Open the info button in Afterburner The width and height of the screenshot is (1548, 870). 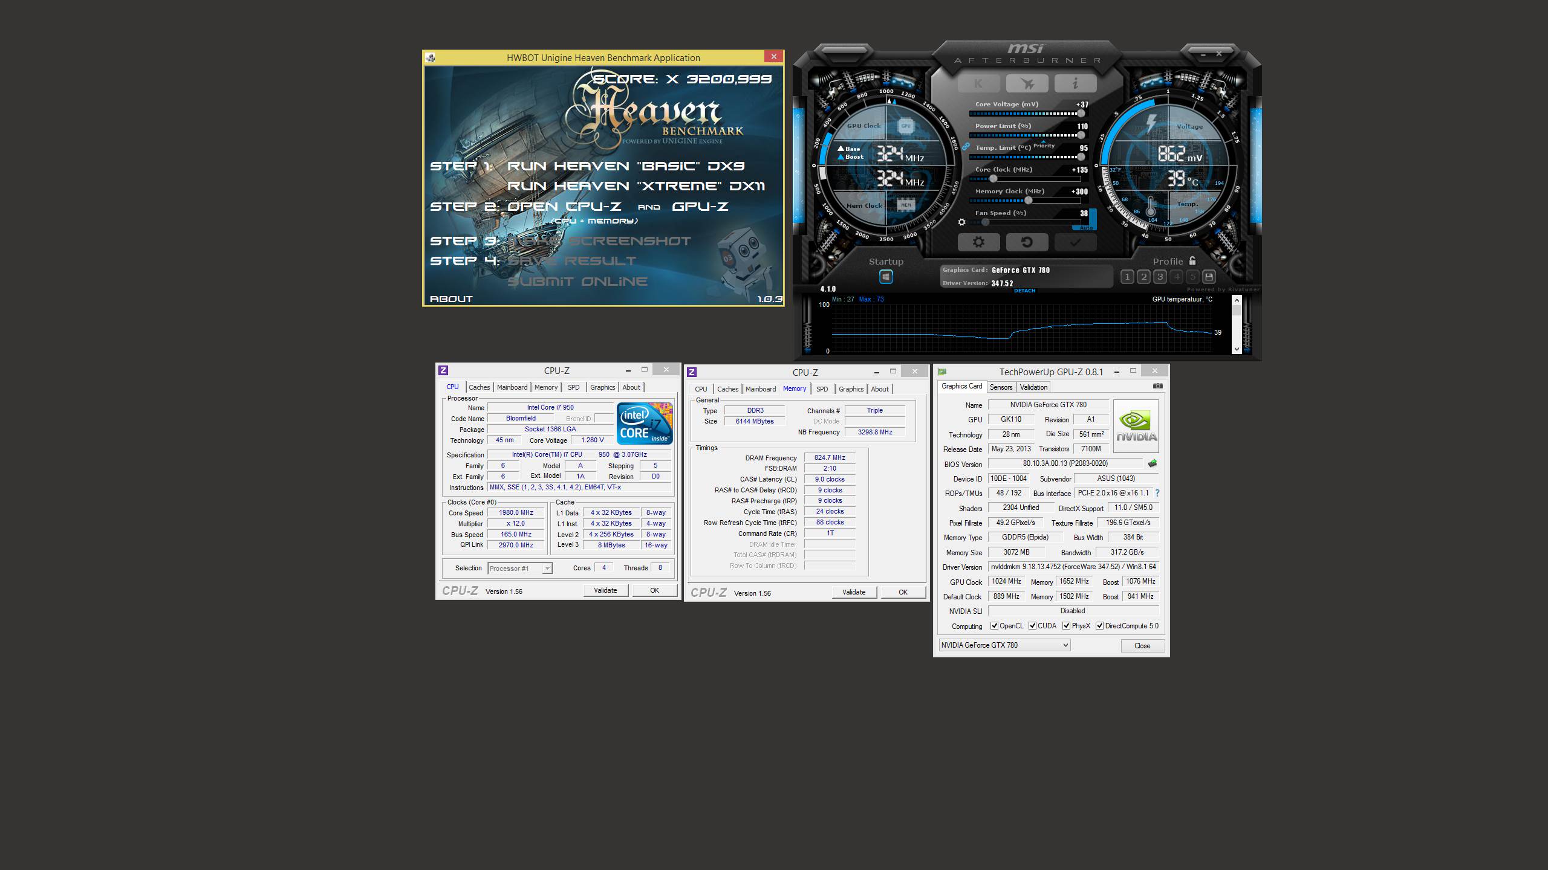(x=1075, y=83)
